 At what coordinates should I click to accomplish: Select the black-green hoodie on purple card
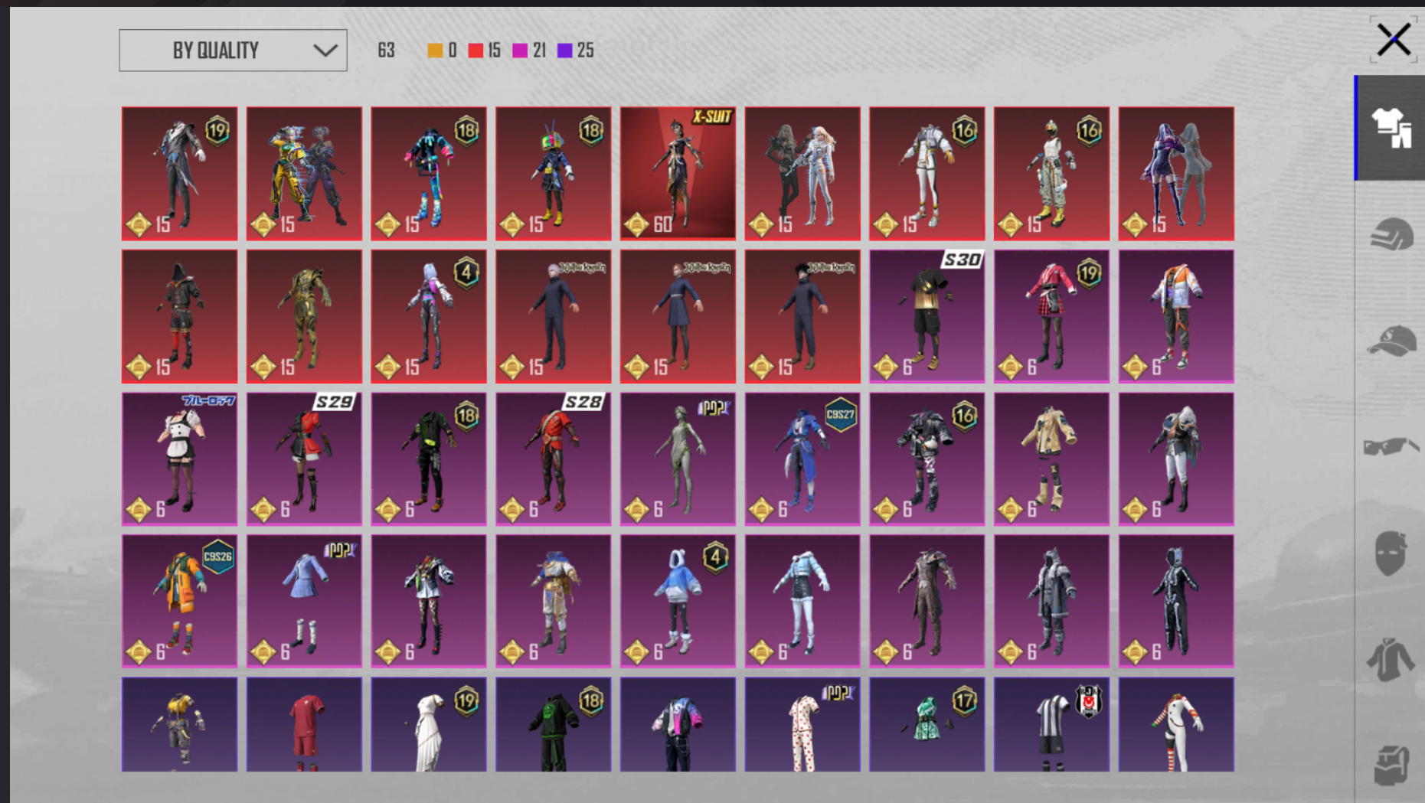(554, 724)
